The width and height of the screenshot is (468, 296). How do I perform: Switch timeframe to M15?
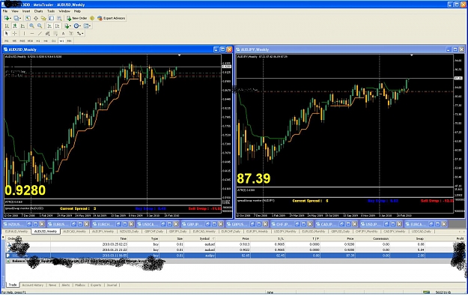pyautogui.click(x=22, y=41)
